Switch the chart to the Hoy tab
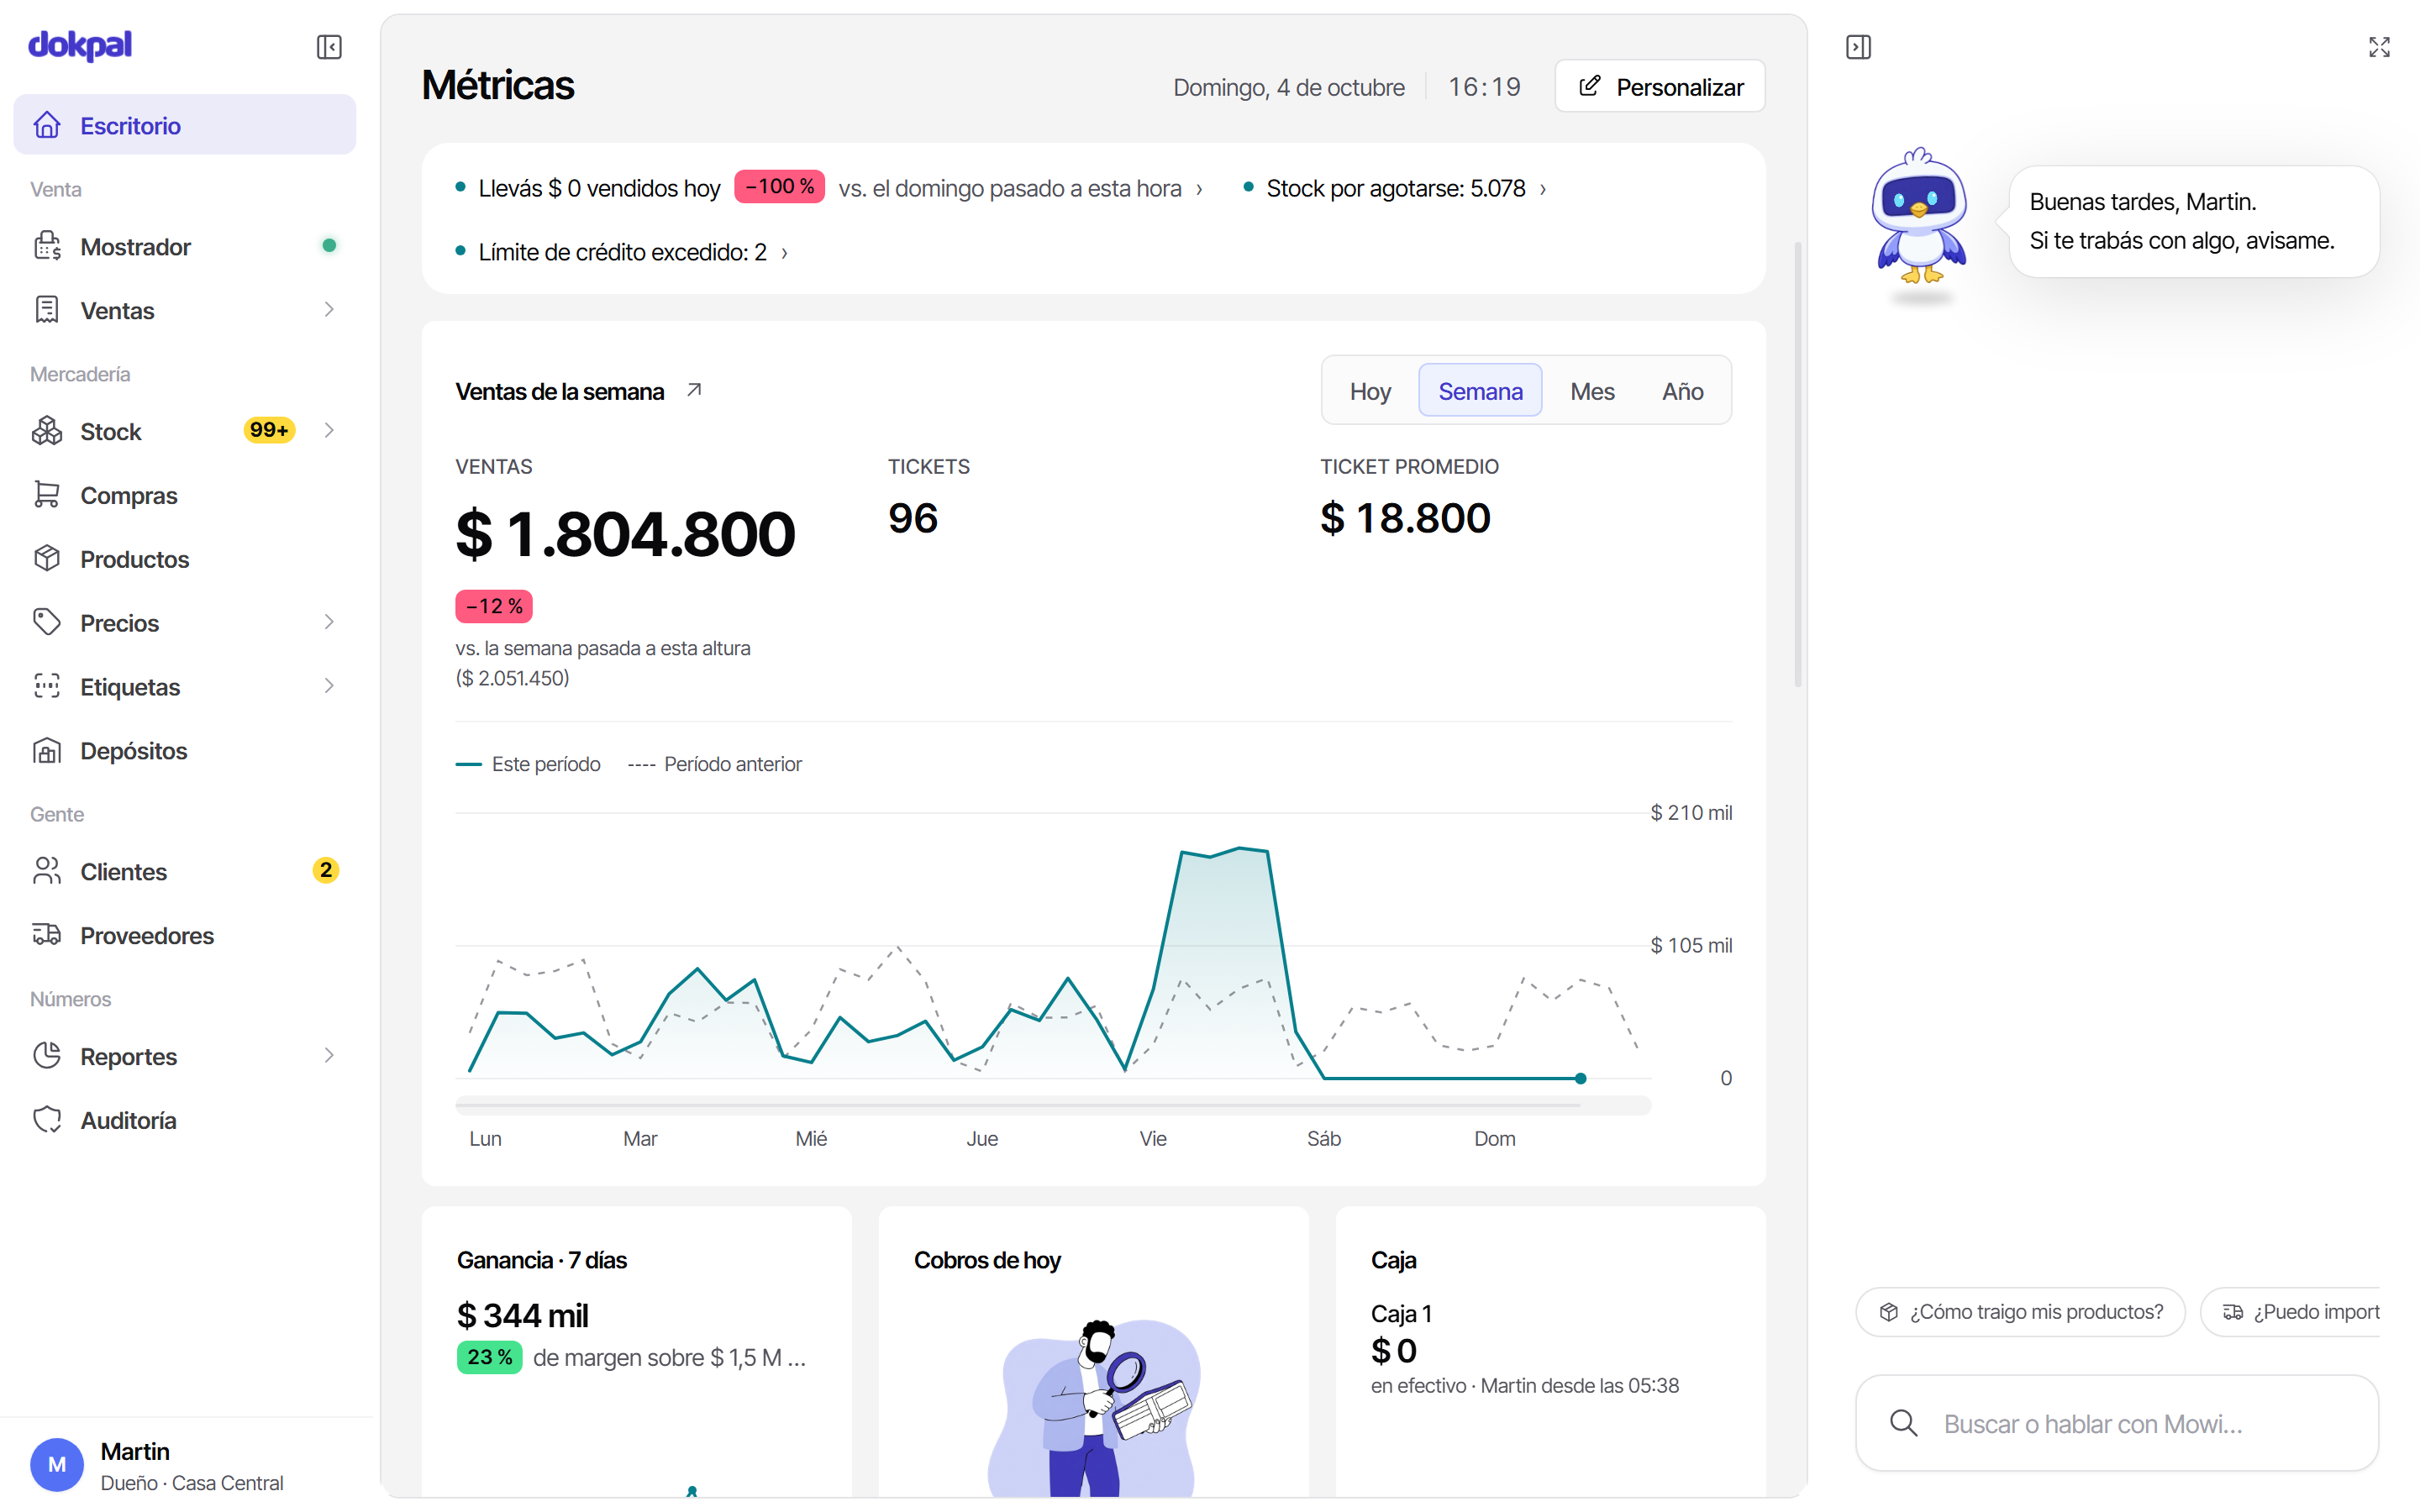 tap(1370, 391)
